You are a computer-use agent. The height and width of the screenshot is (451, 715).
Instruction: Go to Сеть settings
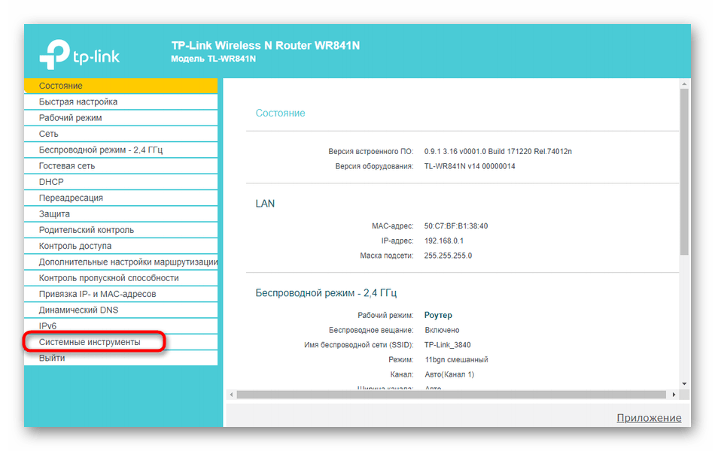49,134
